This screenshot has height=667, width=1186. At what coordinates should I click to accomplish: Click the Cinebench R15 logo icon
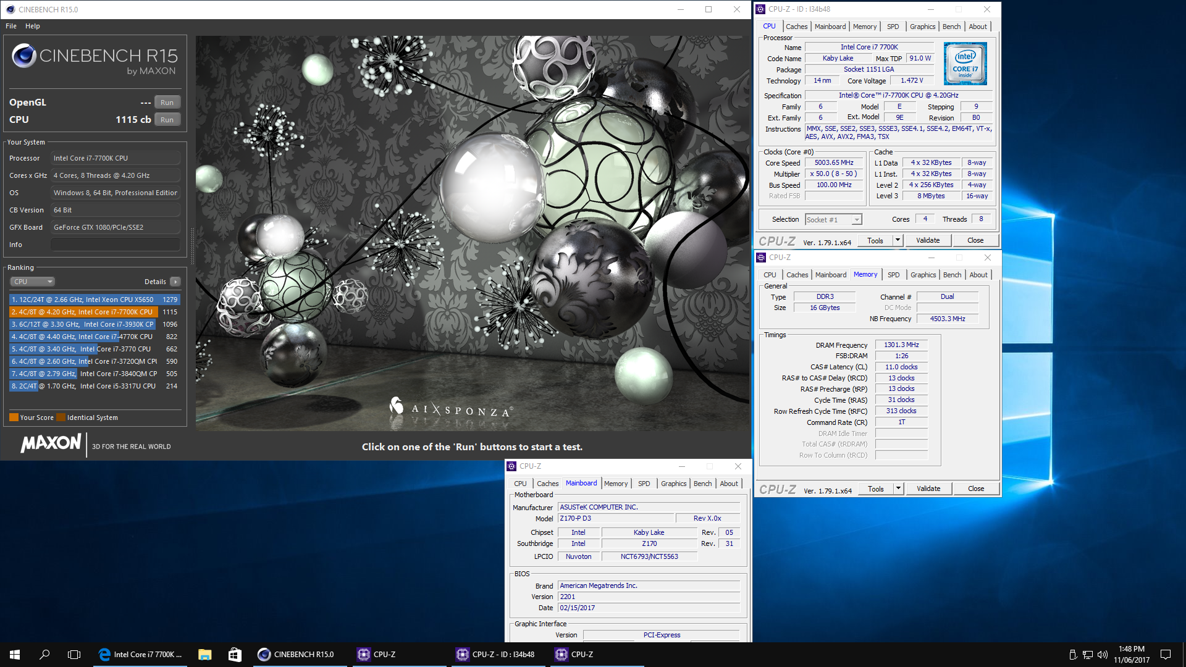[x=24, y=56]
